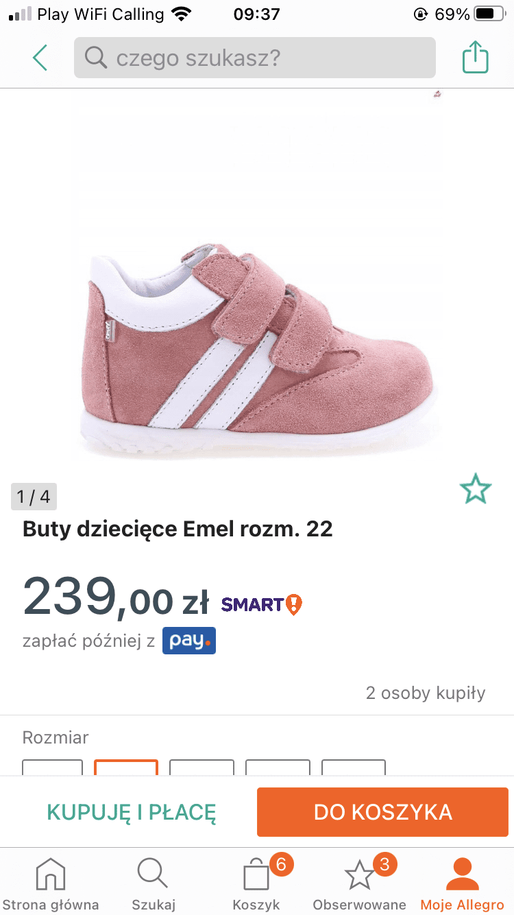Select the first size option box
The height and width of the screenshot is (915, 514).
(53, 768)
